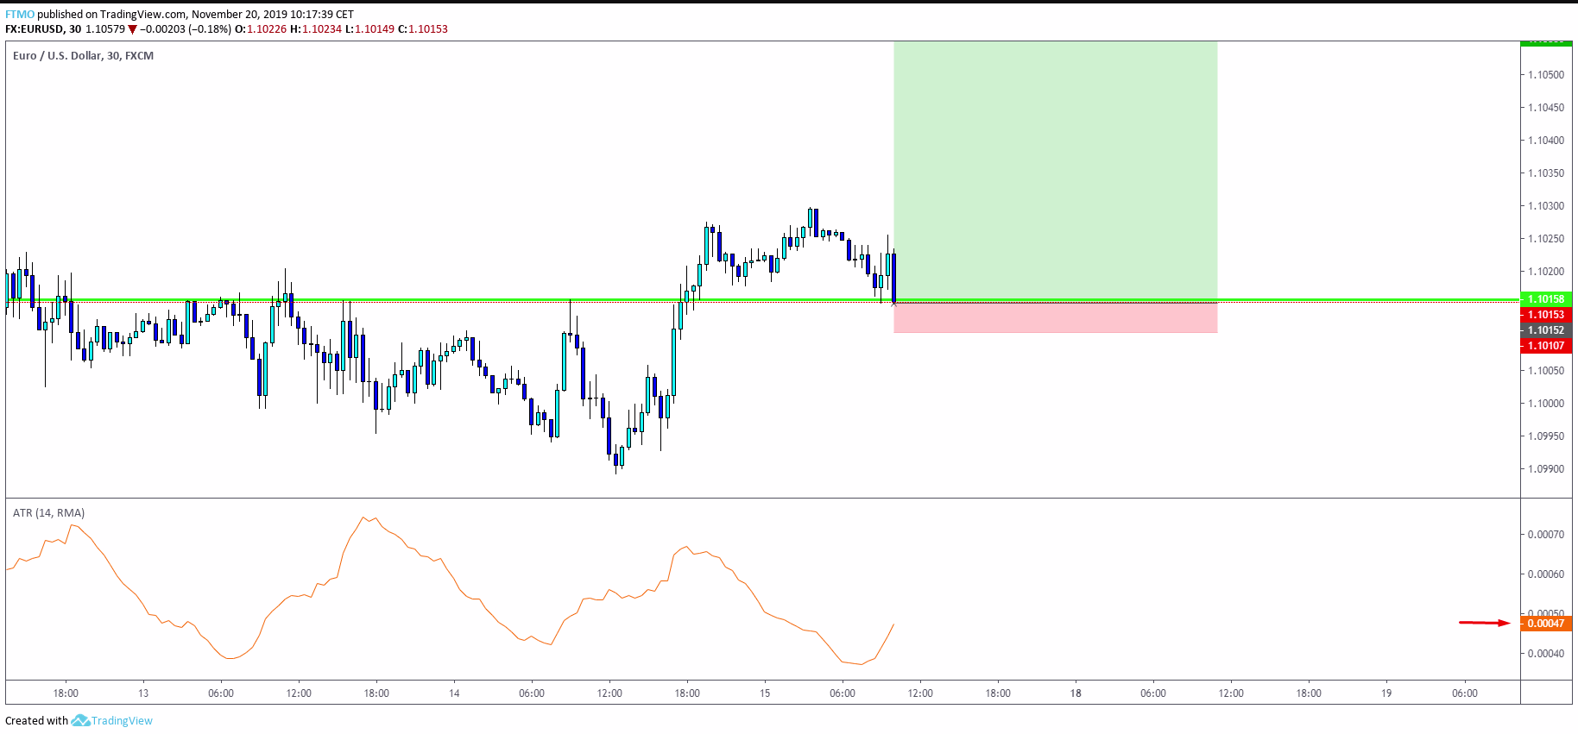
Task: Click the TradingView cloud logo icon
Action: (x=80, y=720)
